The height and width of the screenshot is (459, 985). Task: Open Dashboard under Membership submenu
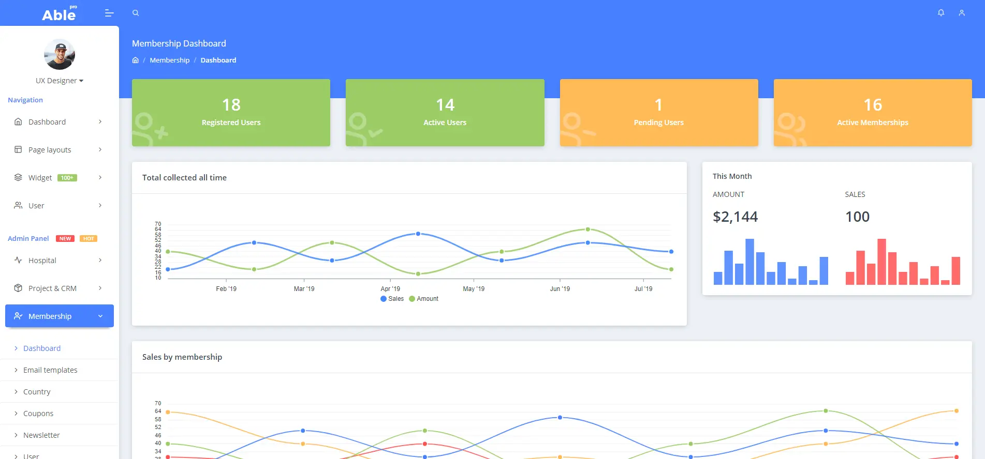click(x=42, y=348)
